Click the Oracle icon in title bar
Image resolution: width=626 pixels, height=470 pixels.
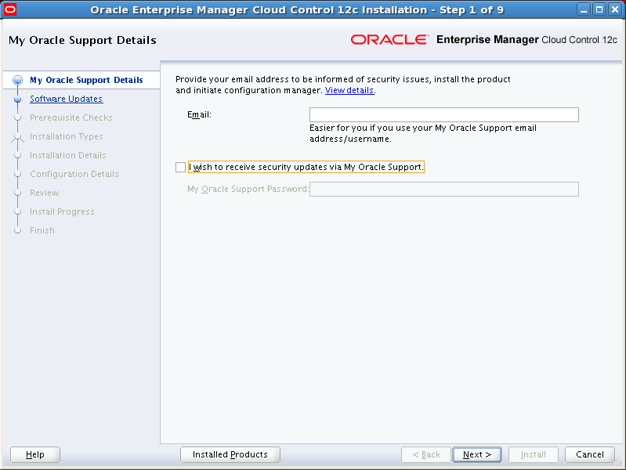(9, 9)
